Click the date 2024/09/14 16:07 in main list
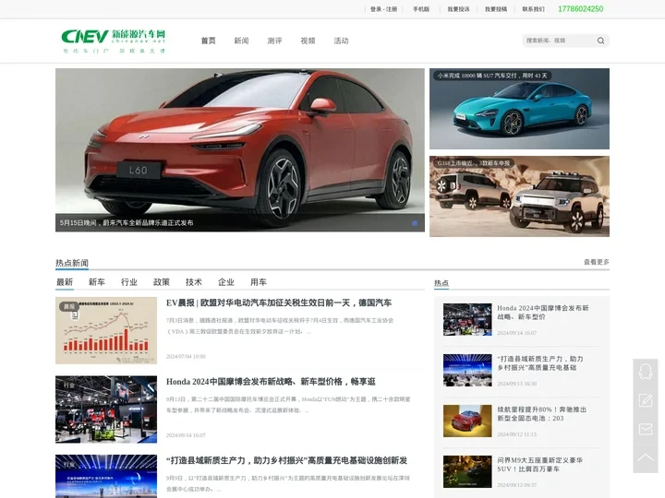 [x=186, y=435]
